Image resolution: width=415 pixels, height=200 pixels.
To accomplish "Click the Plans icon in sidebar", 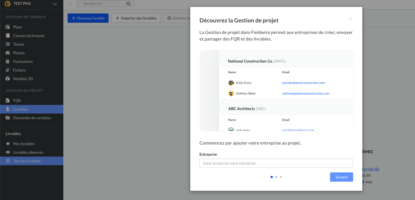I will pyautogui.click(x=8, y=27).
